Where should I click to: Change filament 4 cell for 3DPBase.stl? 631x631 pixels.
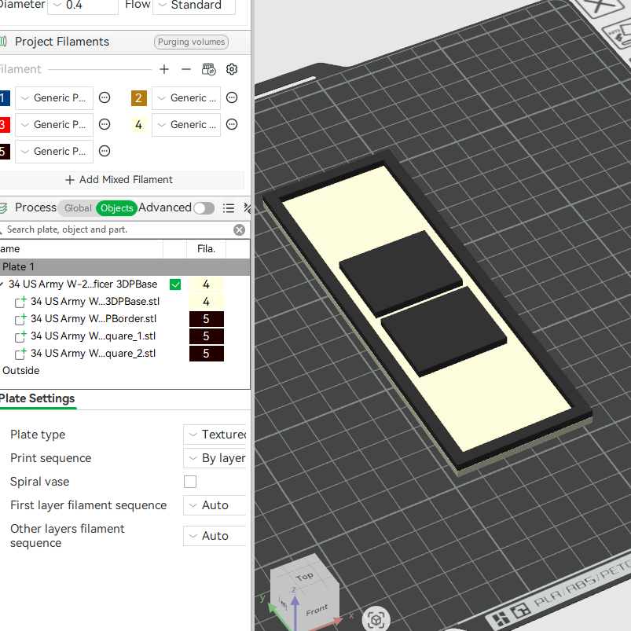tap(207, 302)
